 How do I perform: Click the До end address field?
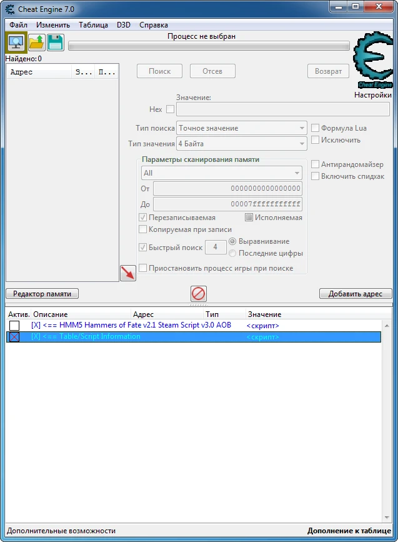point(227,204)
